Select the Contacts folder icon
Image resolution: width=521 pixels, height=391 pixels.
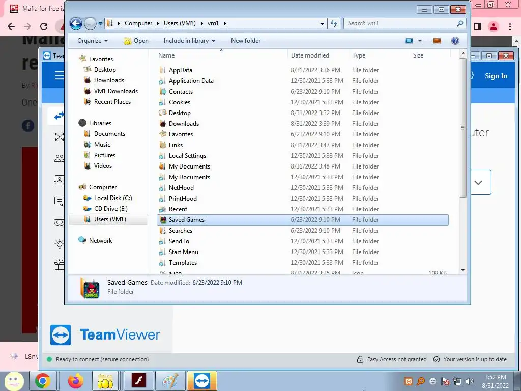coord(162,91)
